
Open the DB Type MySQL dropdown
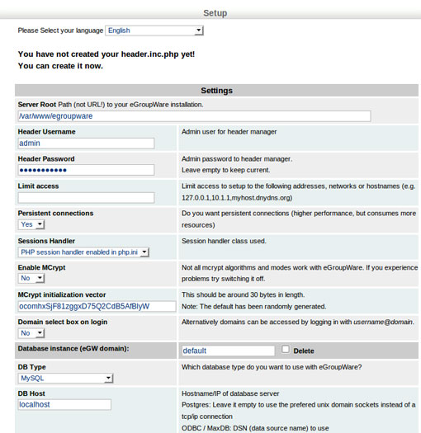tap(65, 378)
